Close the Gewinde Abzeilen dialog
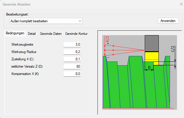Viewport: 184px width, 118px height. (x=181, y=4)
